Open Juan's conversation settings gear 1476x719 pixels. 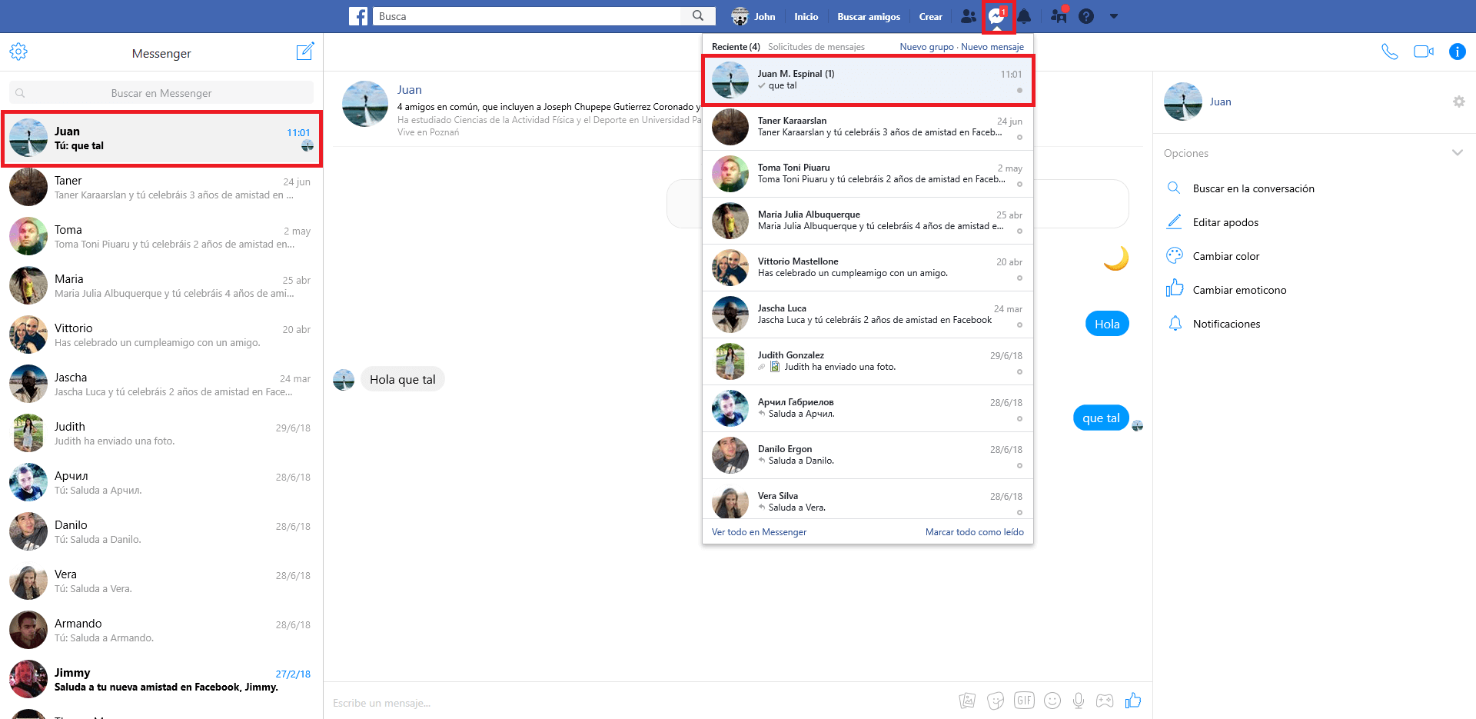(1458, 102)
